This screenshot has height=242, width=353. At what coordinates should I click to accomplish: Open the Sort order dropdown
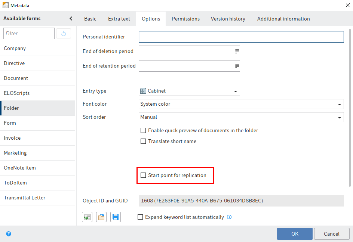(241, 117)
